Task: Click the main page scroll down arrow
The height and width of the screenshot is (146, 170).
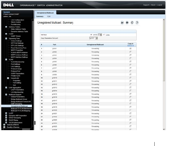Action: 164,129
